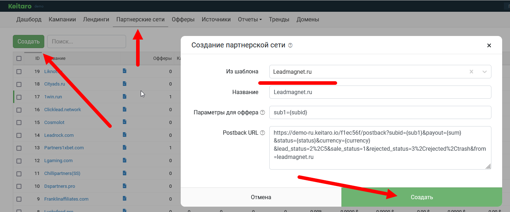The height and width of the screenshot is (212, 510).
Task: Open the Leadrock.com network link
Action: tap(59, 135)
